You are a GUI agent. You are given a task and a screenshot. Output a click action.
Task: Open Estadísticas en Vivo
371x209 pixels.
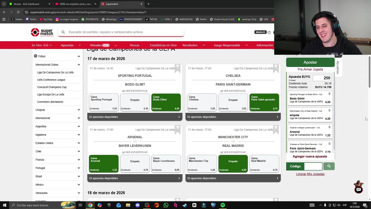click(163, 45)
